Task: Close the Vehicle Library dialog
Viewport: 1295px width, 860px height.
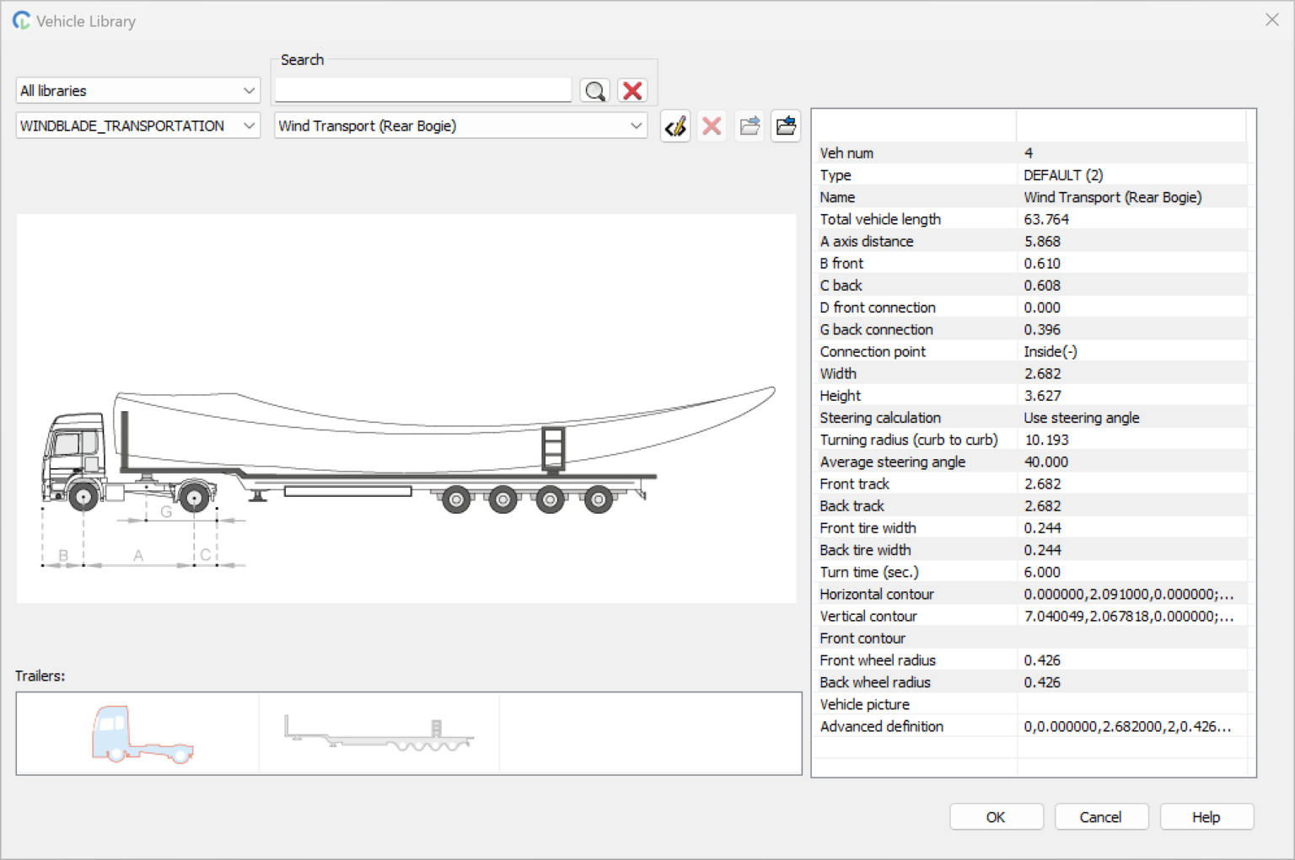Action: (x=1271, y=19)
